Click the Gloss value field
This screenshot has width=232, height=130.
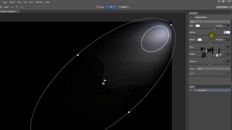click(x=227, y=47)
